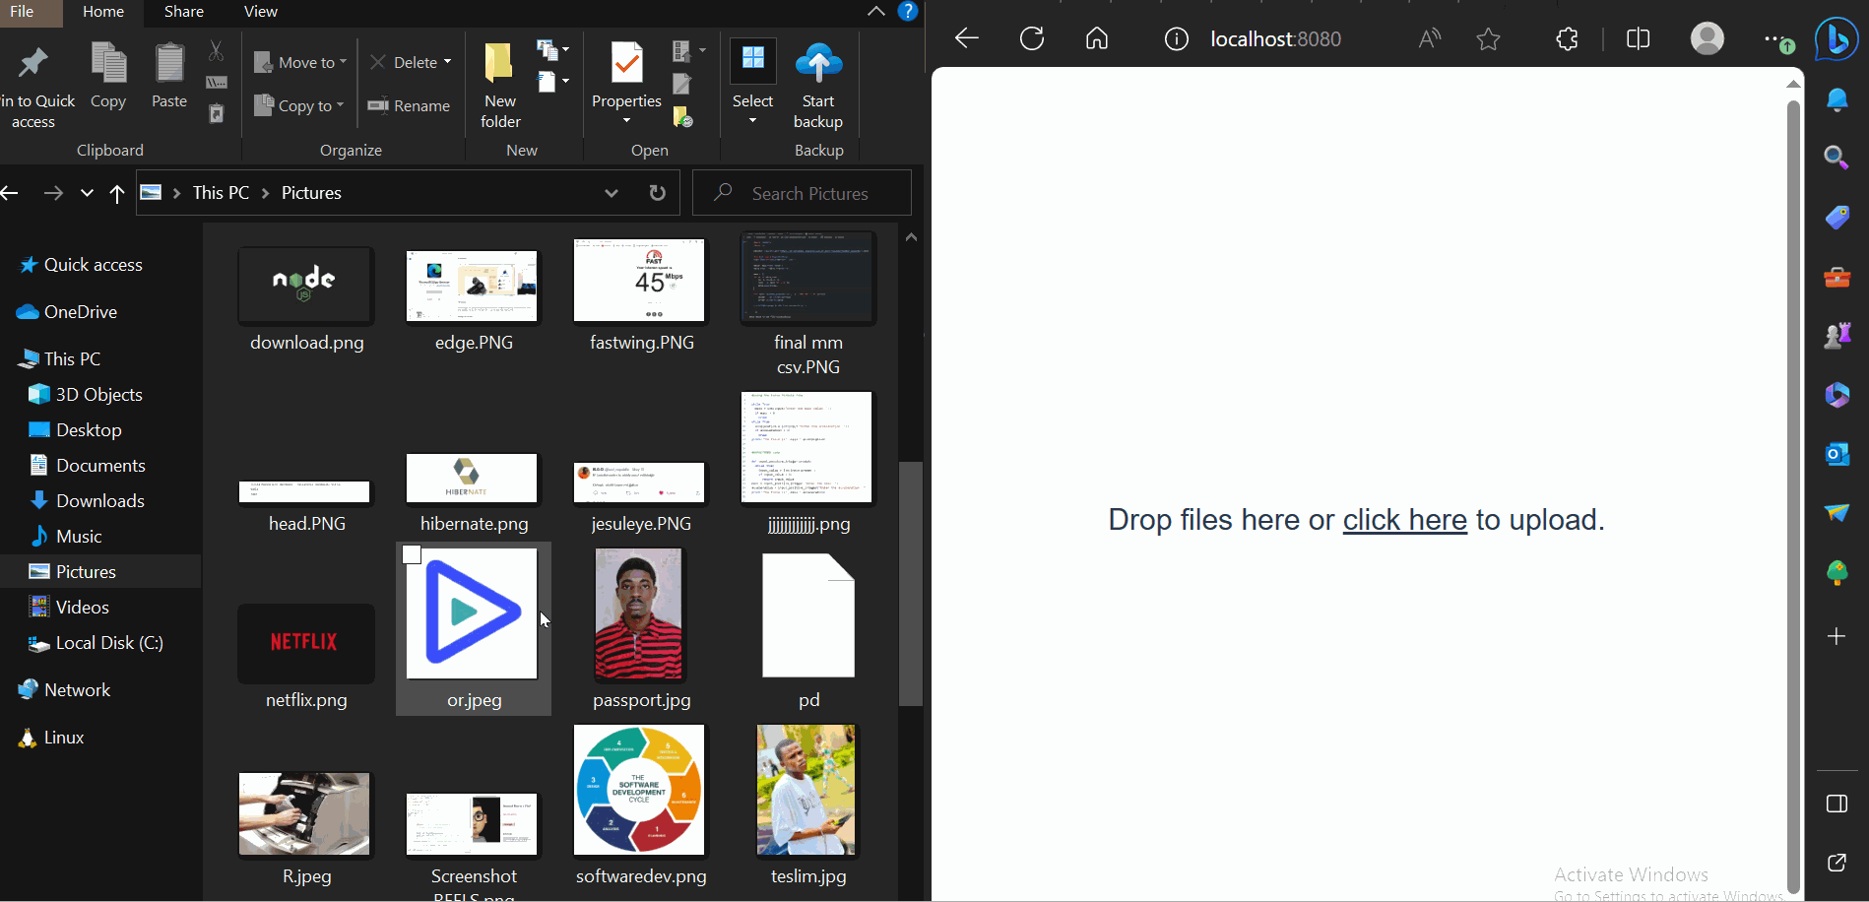Open the Edge sidebar customize panel icon
The height and width of the screenshot is (902, 1869).
[x=1837, y=804]
